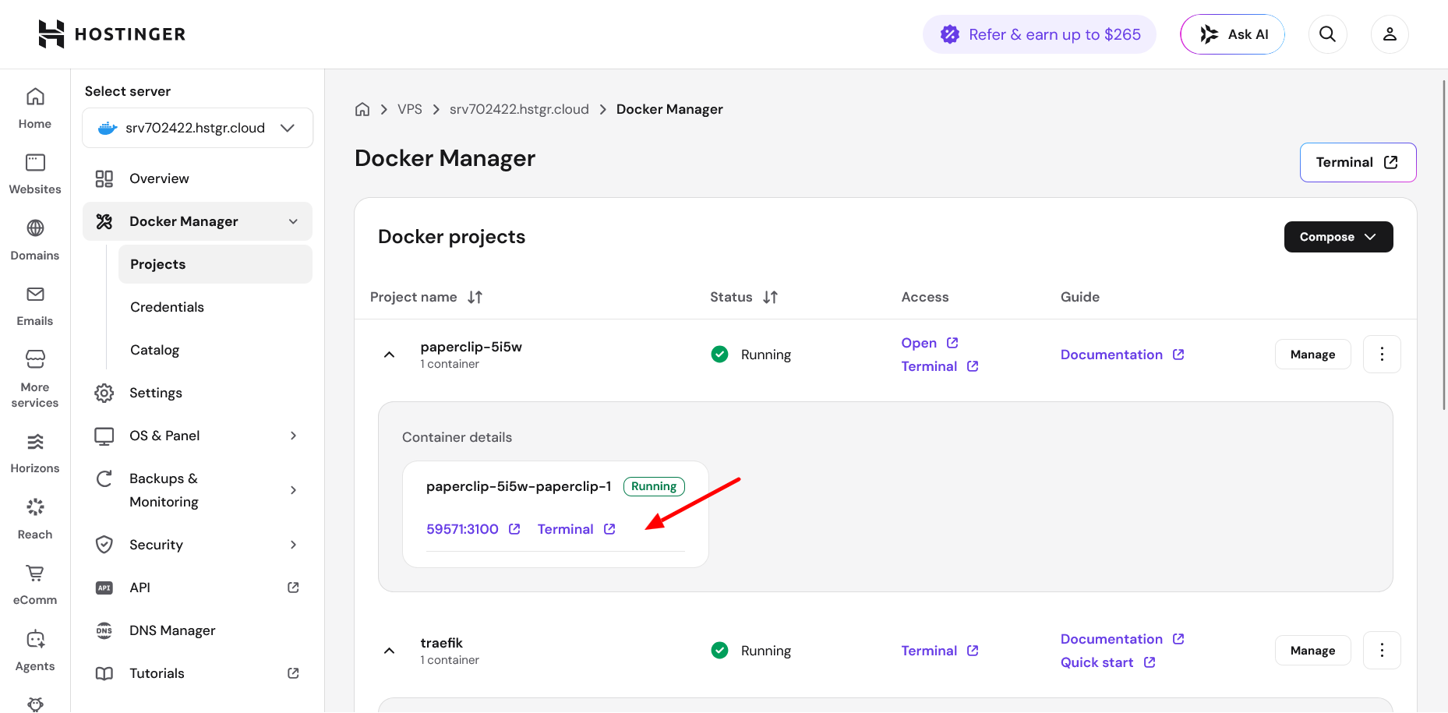Click the Security shield icon
Image resolution: width=1448 pixels, height=713 pixels.
click(104, 545)
